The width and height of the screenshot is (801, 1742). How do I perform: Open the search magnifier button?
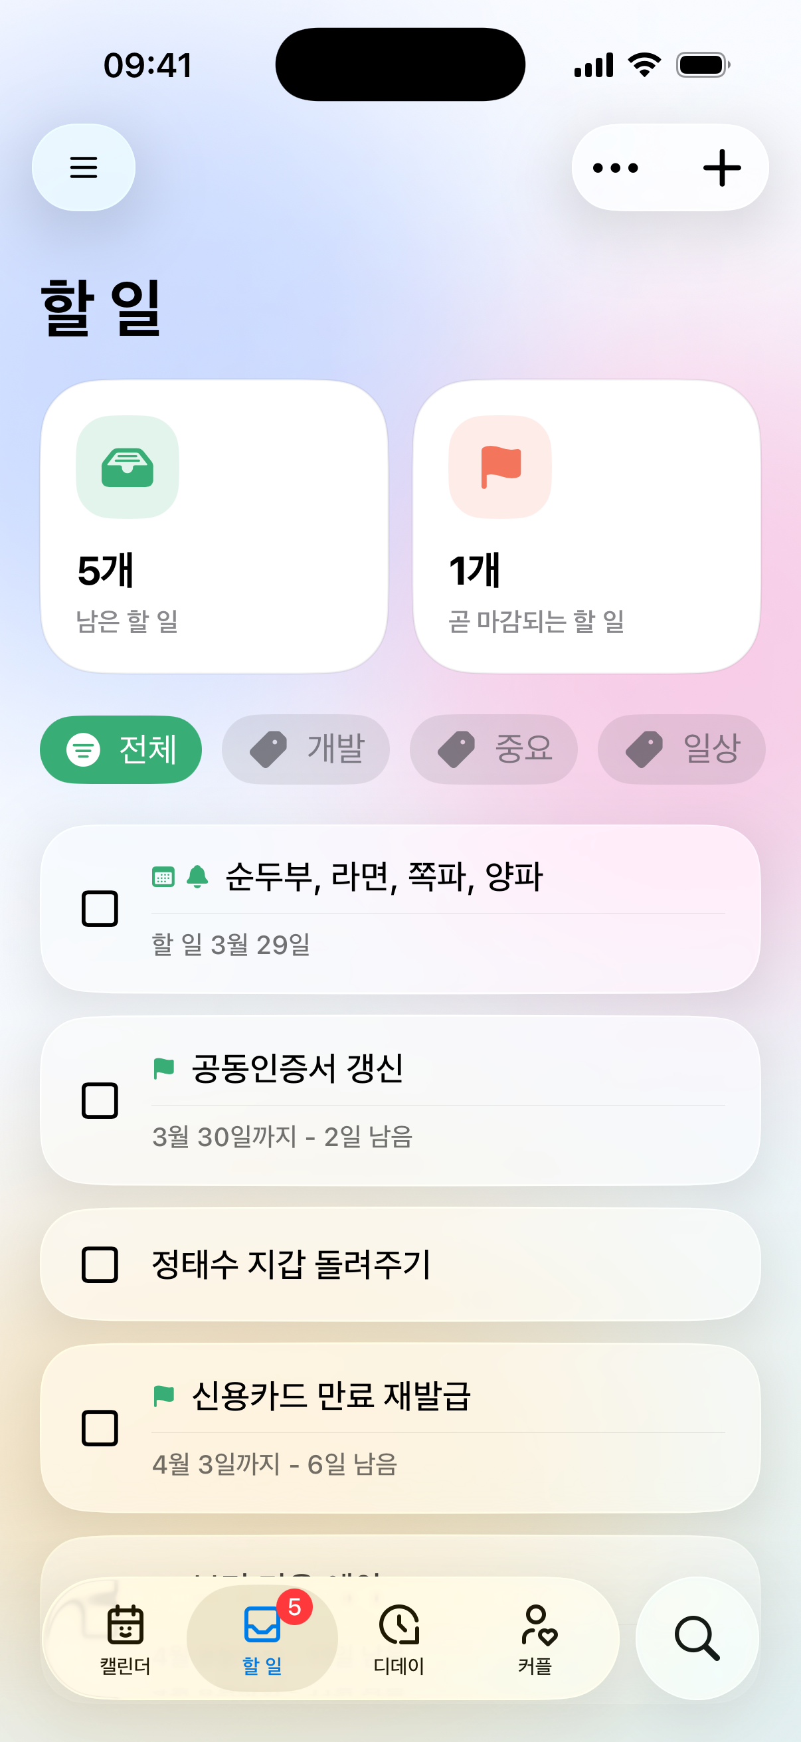696,1638
